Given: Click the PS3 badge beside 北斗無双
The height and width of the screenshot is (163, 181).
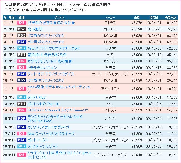Looking at the screenshot, I should pyautogui.click(x=22, y=29).
